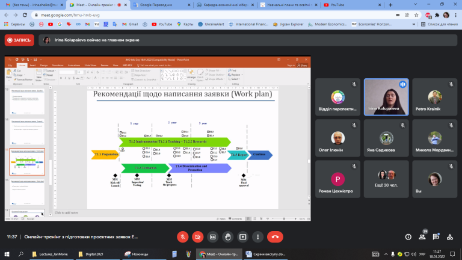Reload the Meet page
The image size is (462, 260).
[25, 15]
